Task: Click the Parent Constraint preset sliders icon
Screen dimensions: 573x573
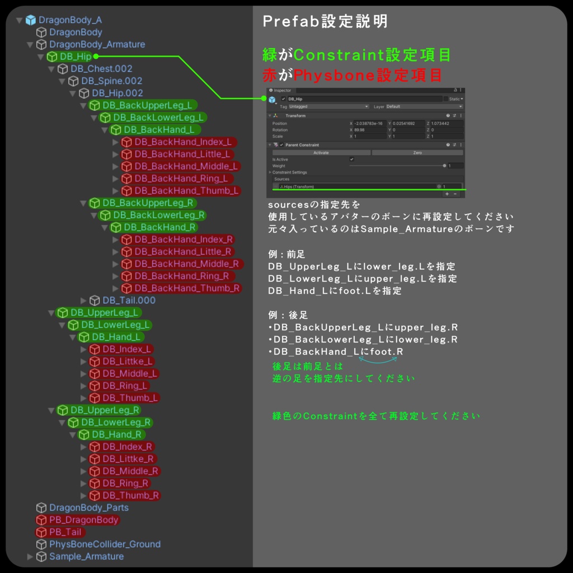Action: tap(454, 145)
